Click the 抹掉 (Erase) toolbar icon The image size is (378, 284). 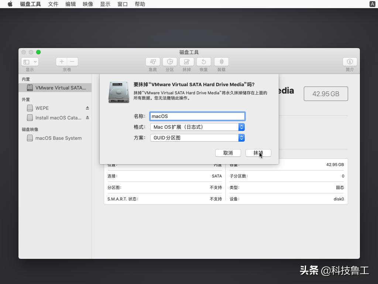[x=186, y=61]
